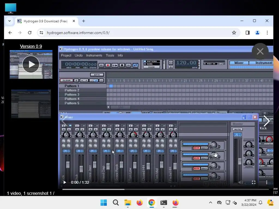This screenshot has height=209, width=279.
Task: Click the Master volume fader in mixer
Action: 240,161
